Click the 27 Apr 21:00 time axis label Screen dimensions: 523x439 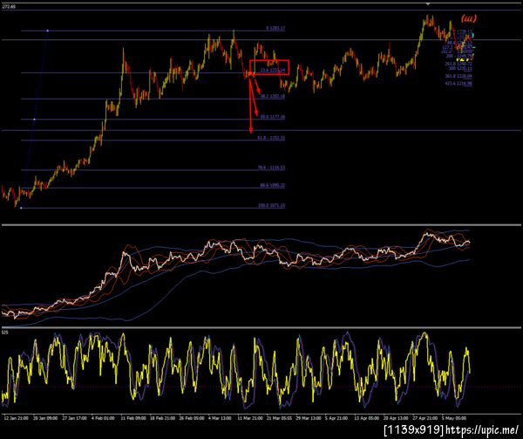(425, 418)
